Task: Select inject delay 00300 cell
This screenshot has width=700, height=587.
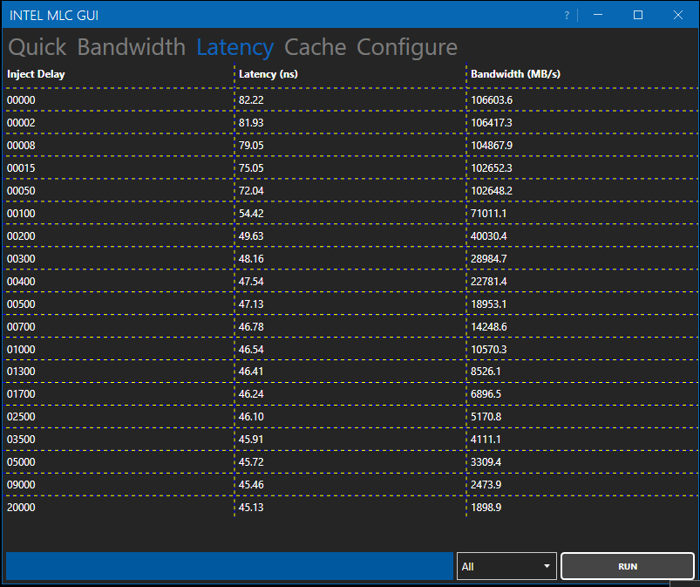Action: point(21,259)
